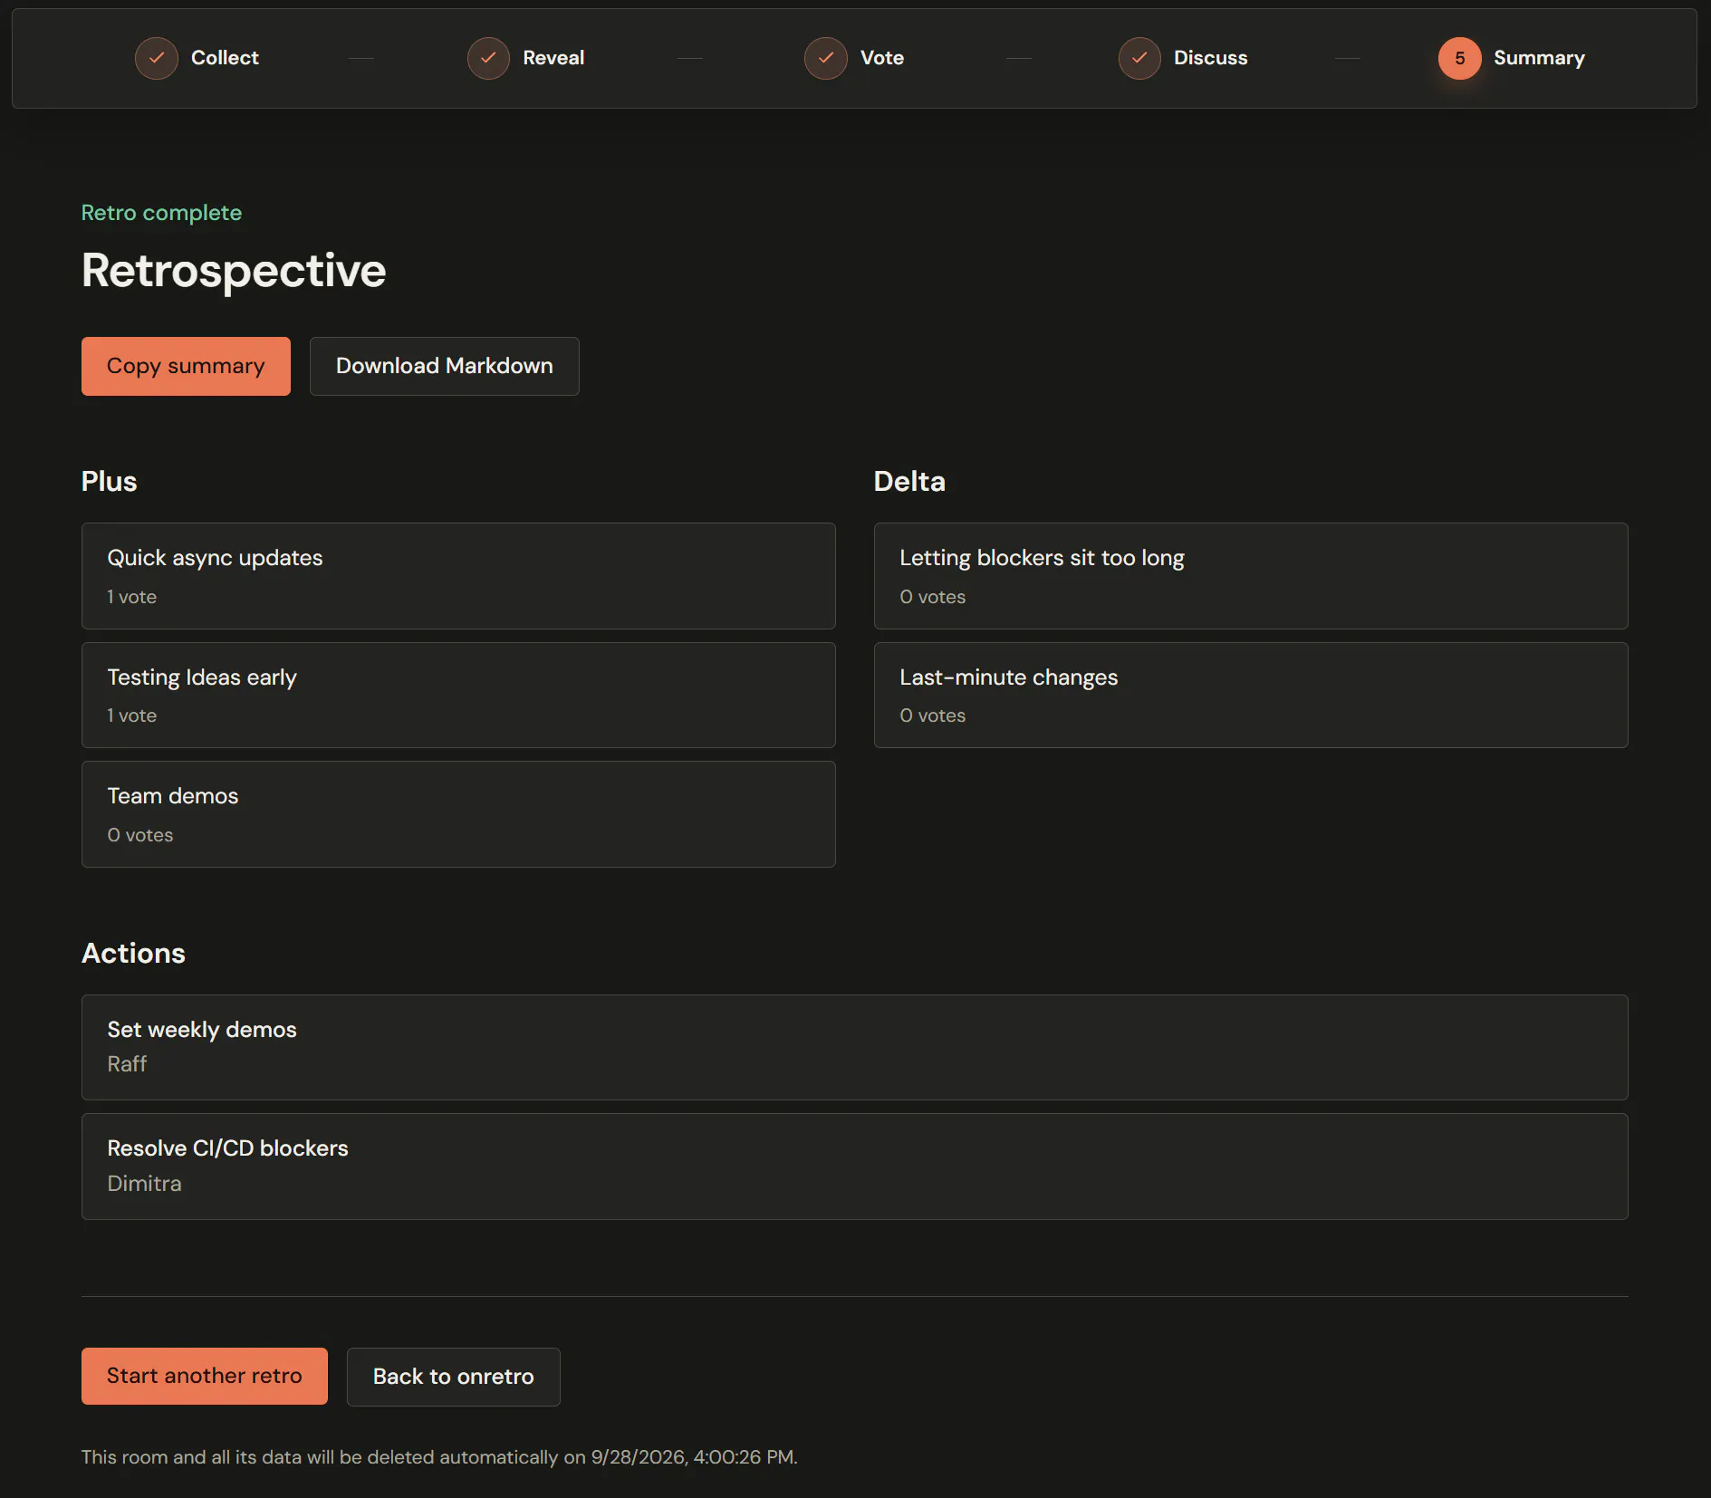Click the Discuss step checkmark icon

coord(1139,58)
